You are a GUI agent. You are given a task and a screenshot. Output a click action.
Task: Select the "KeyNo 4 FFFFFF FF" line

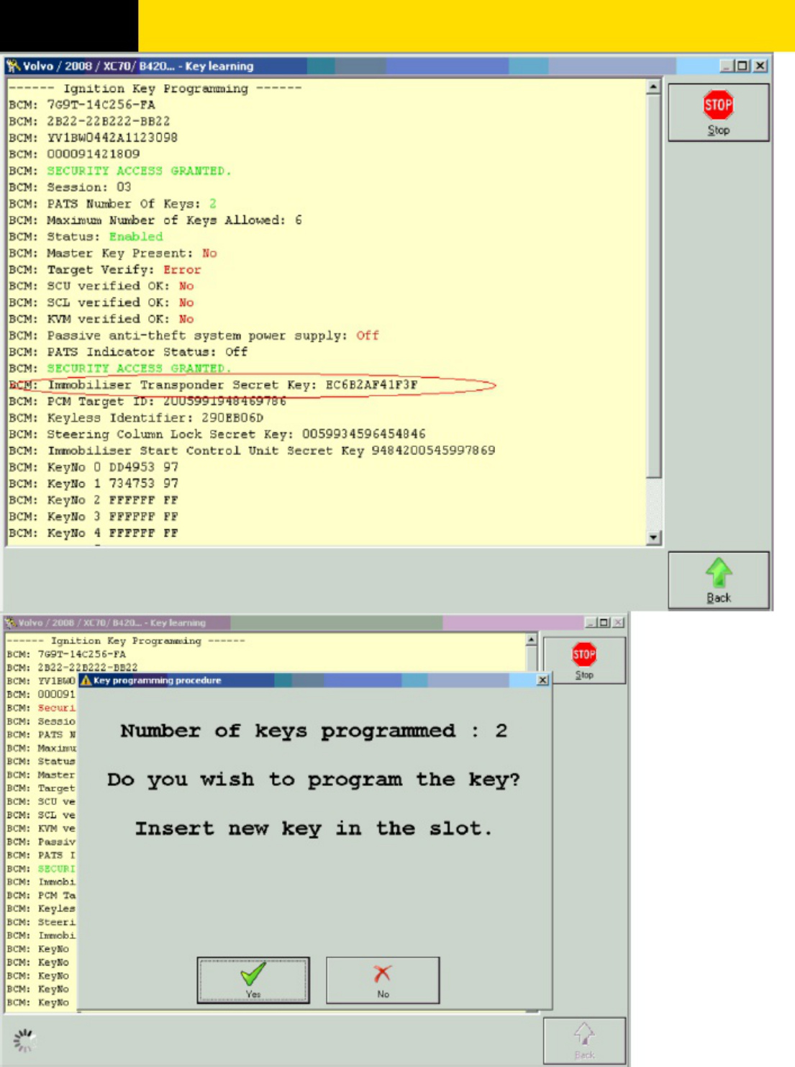[94, 533]
